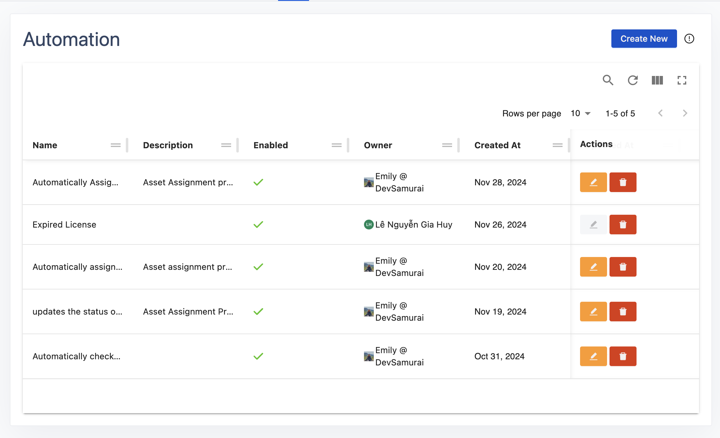Click enabled checkmark for Oct 31 automation
720x438 pixels.
coord(258,356)
